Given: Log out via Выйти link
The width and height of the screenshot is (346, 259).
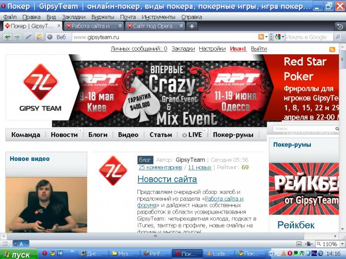Looking at the screenshot, I should (x=259, y=49).
